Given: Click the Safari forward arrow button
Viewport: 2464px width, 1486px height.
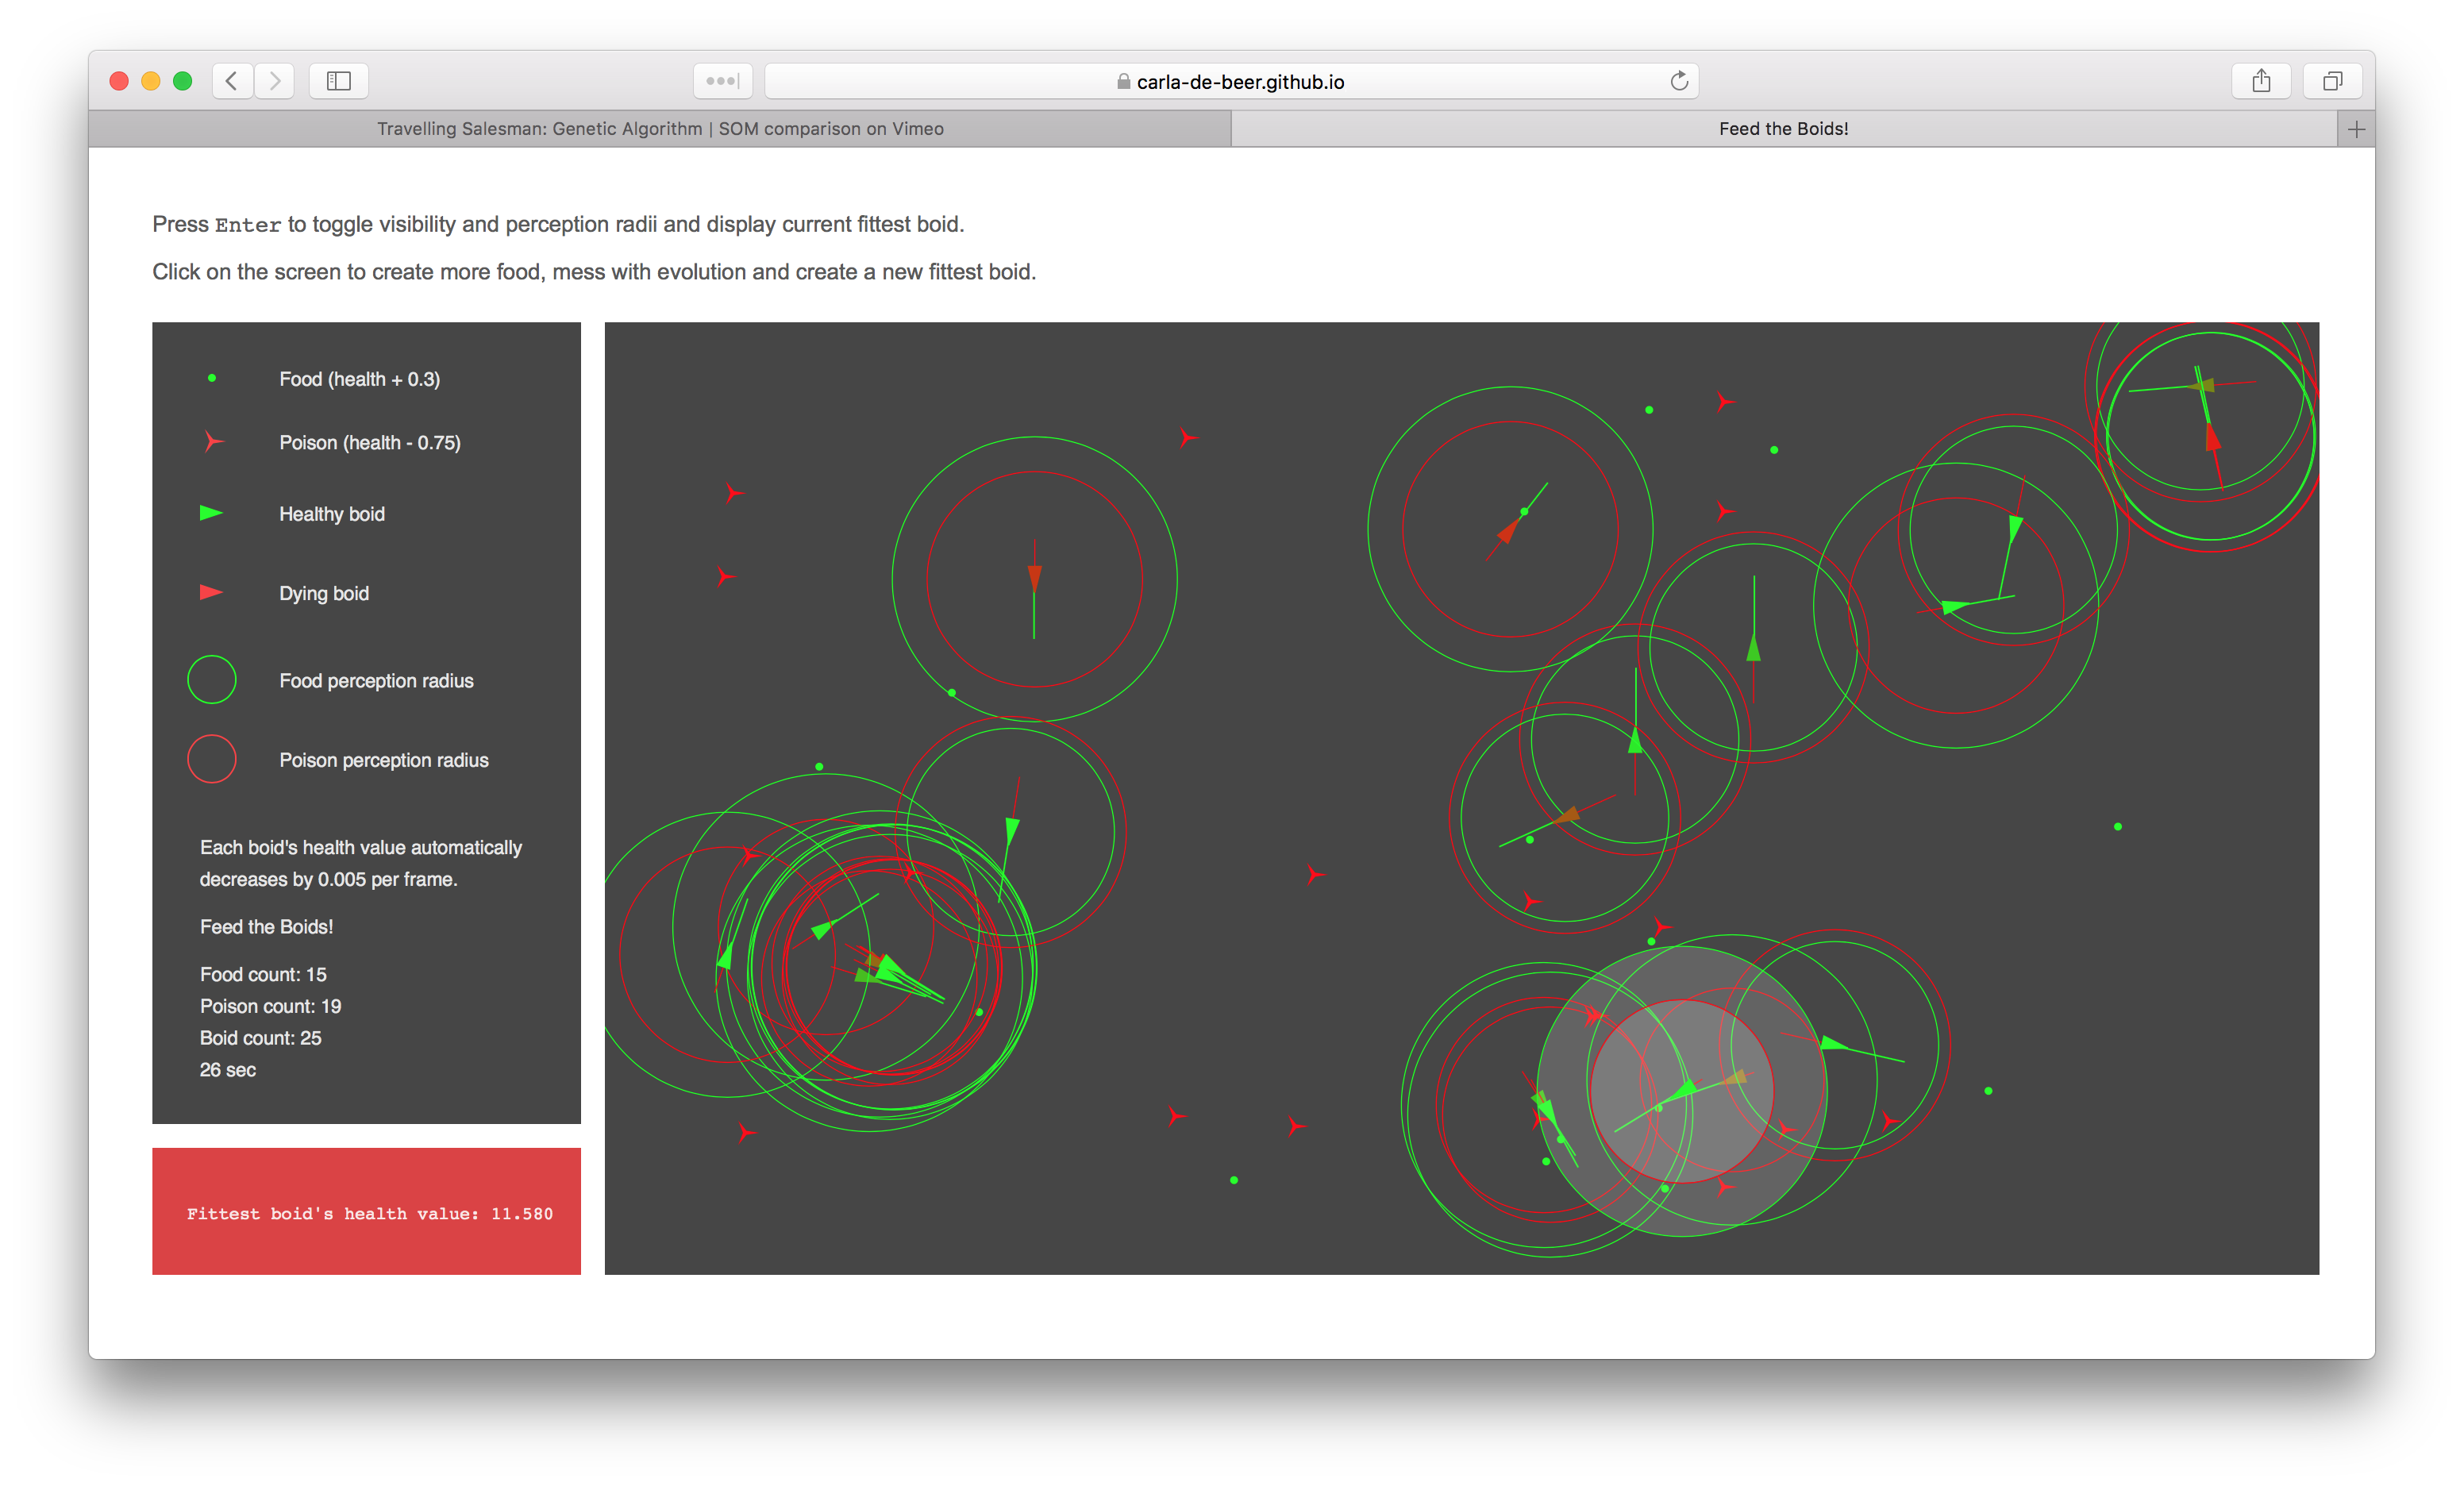Looking at the screenshot, I should pos(274,81).
